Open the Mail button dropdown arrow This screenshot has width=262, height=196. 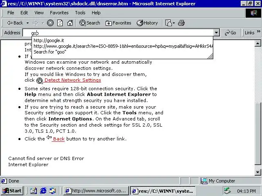click(x=174, y=23)
